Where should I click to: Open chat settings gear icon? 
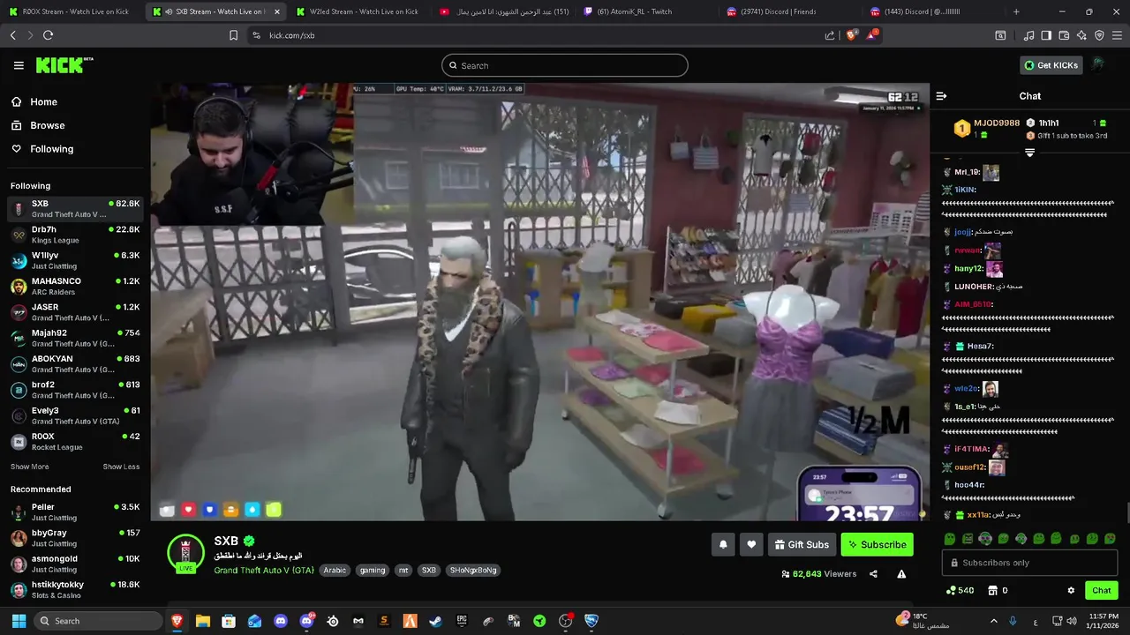pyautogui.click(x=1071, y=591)
